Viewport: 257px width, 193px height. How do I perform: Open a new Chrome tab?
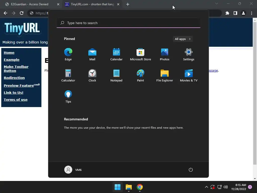click(128, 4)
